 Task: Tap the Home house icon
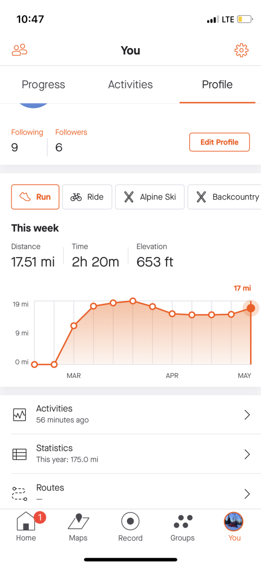[x=26, y=521]
